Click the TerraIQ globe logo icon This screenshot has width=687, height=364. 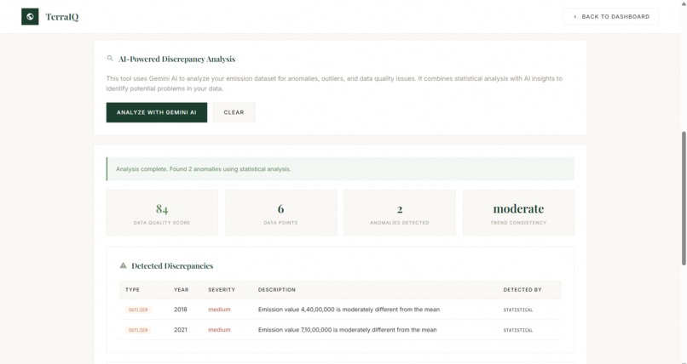[30, 17]
